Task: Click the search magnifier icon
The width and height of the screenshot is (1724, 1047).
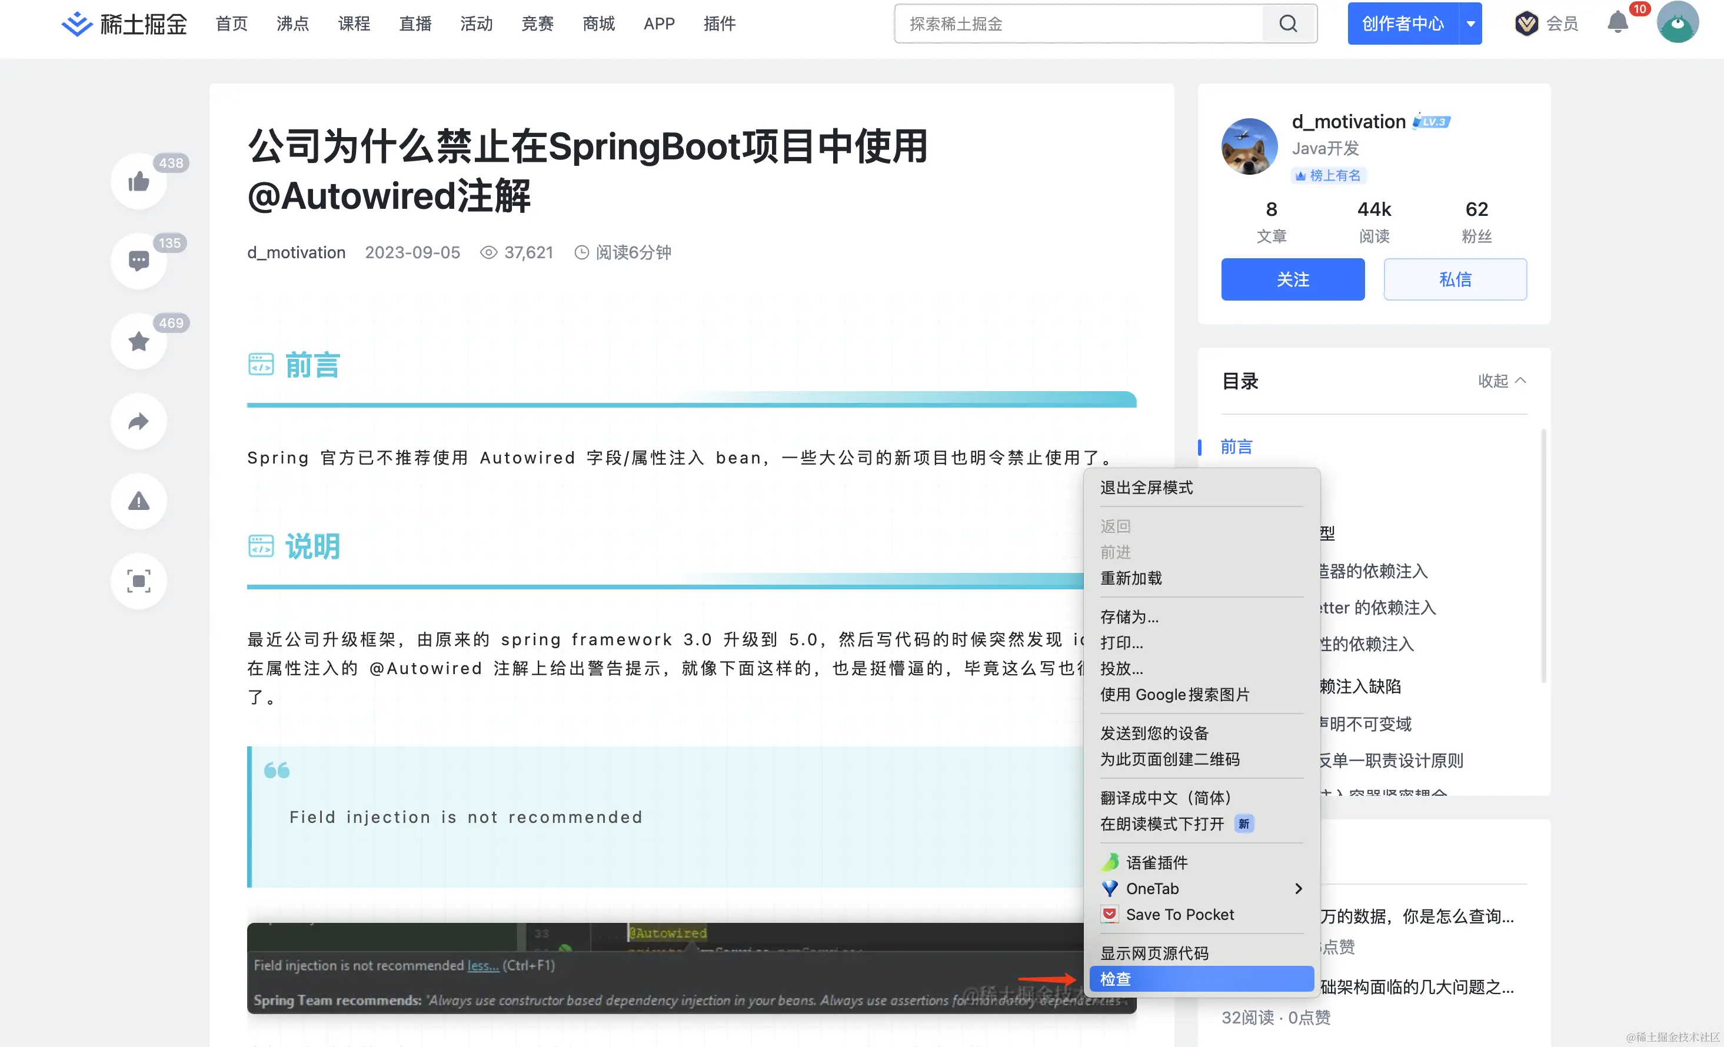Action: pyautogui.click(x=1288, y=24)
